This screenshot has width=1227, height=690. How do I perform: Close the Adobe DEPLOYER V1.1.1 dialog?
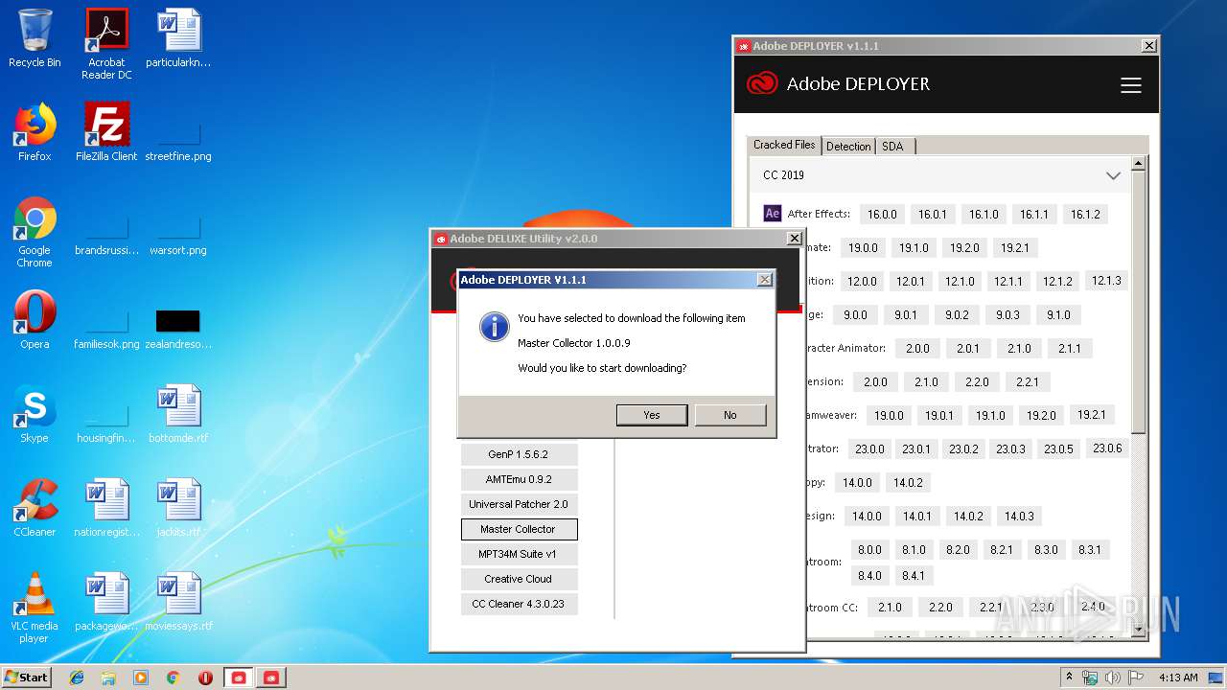coord(764,280)
